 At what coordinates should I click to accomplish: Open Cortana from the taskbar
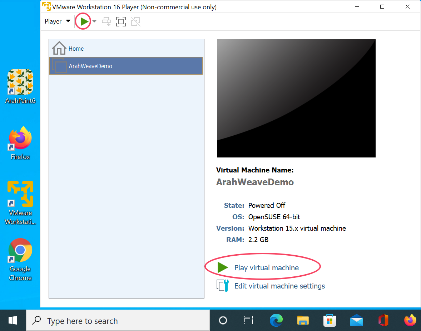click(223, 321)
